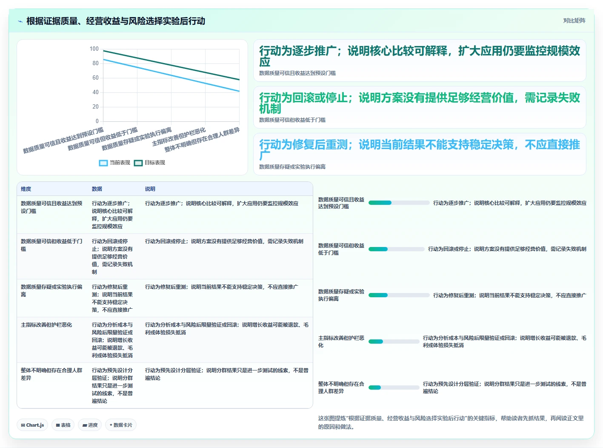Click progress bar for 主指标改善但护栏恶化

pyautogui.click(x=394, y=342)
